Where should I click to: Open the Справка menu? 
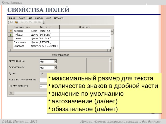click(59, 18)
